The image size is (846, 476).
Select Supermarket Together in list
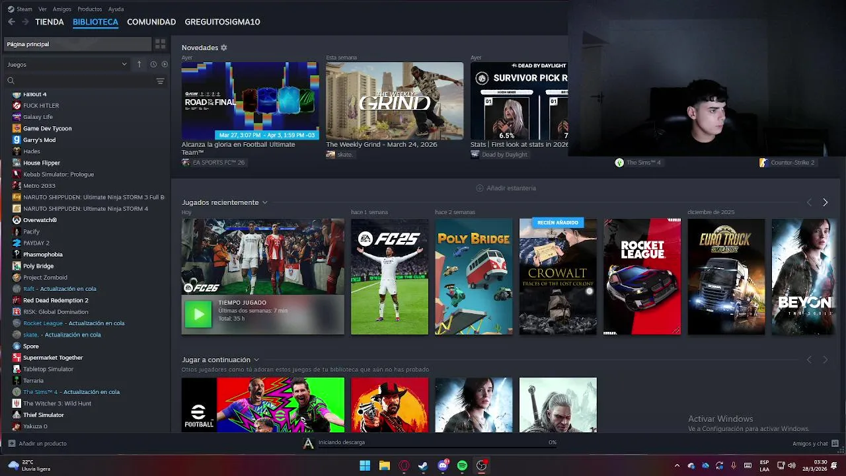(x=53, y=358)
